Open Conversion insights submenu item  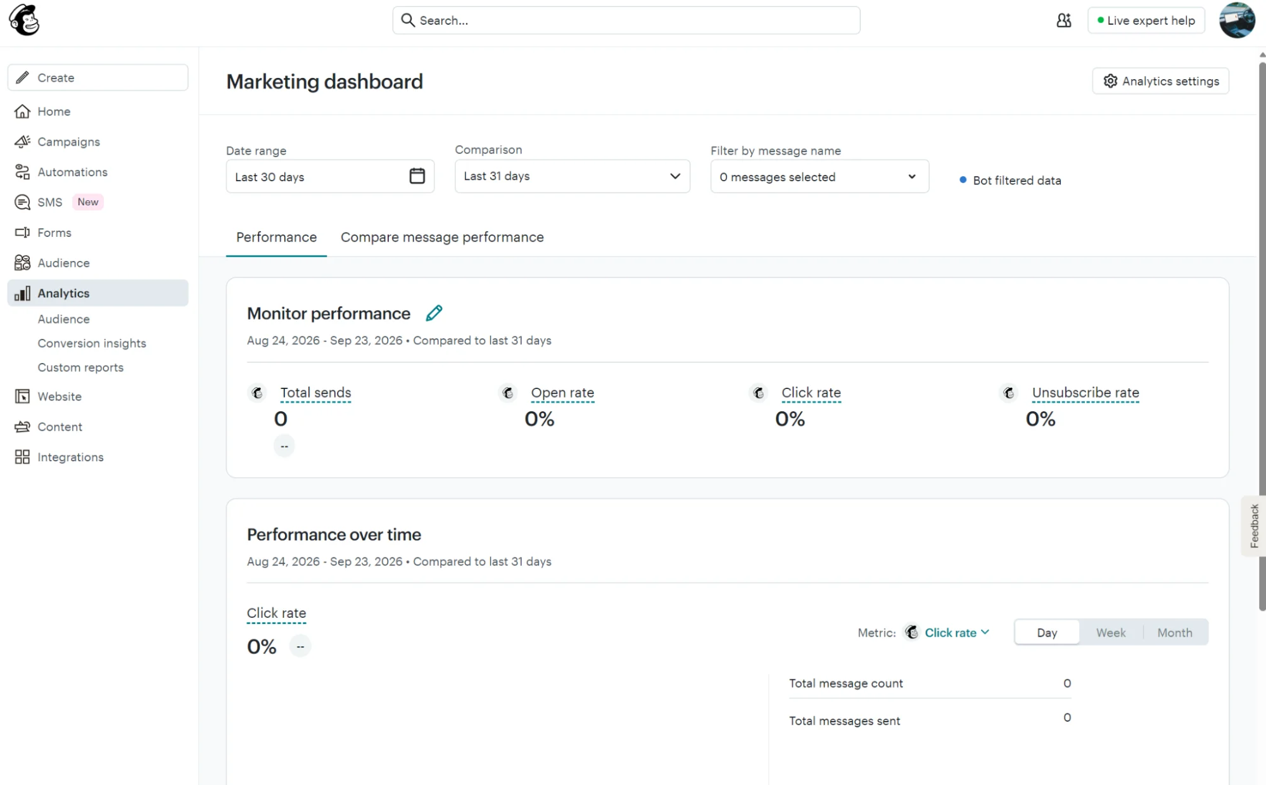coord(92,343)
